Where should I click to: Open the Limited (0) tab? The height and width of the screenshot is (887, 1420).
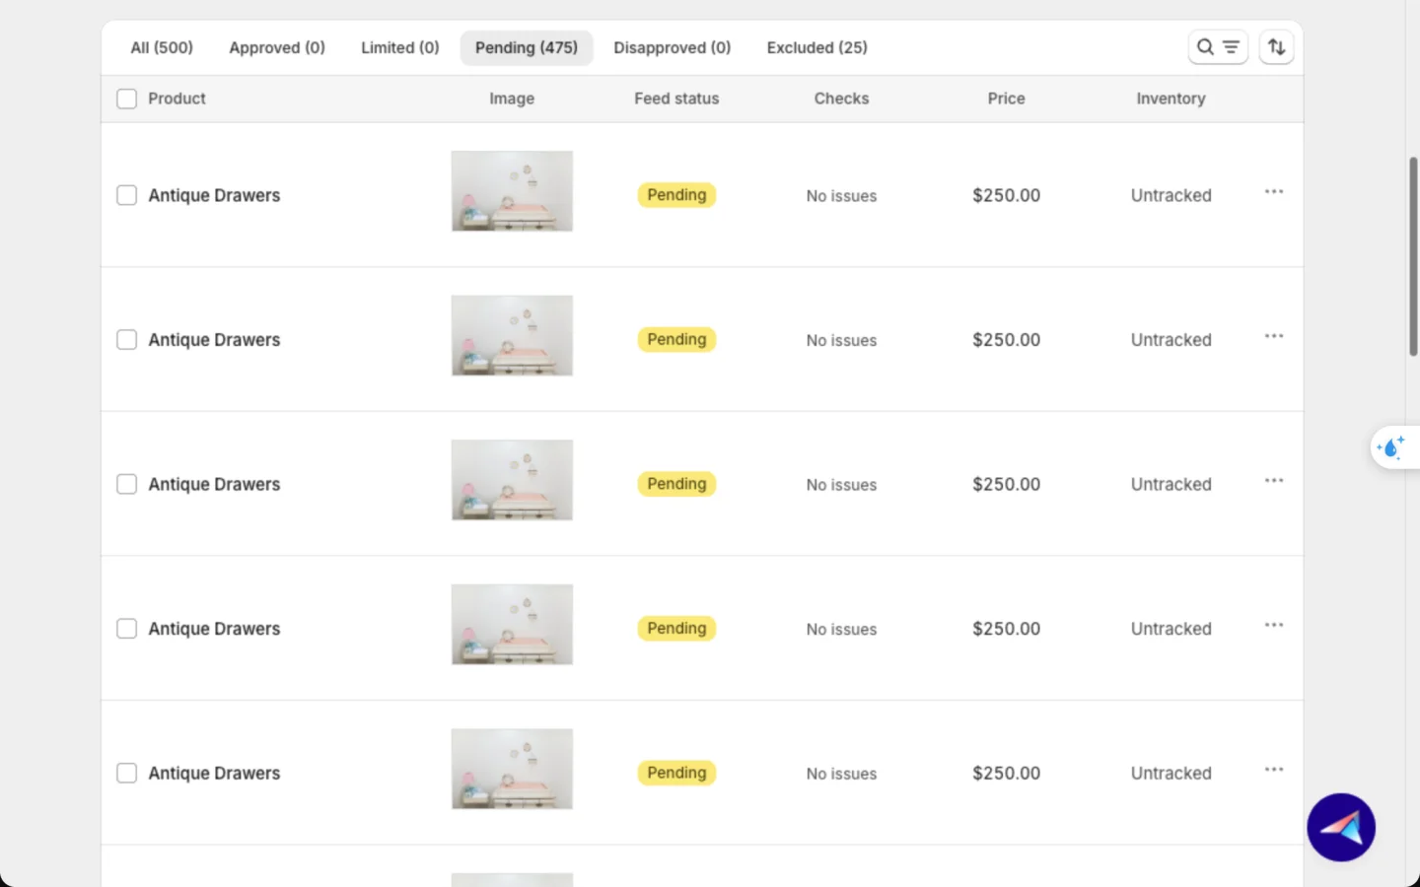coord(400,47)
